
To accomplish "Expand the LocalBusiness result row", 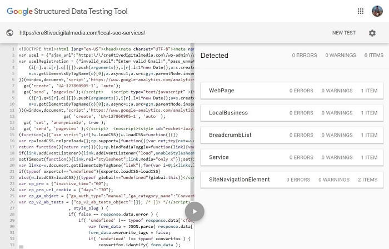I will 292,113.
